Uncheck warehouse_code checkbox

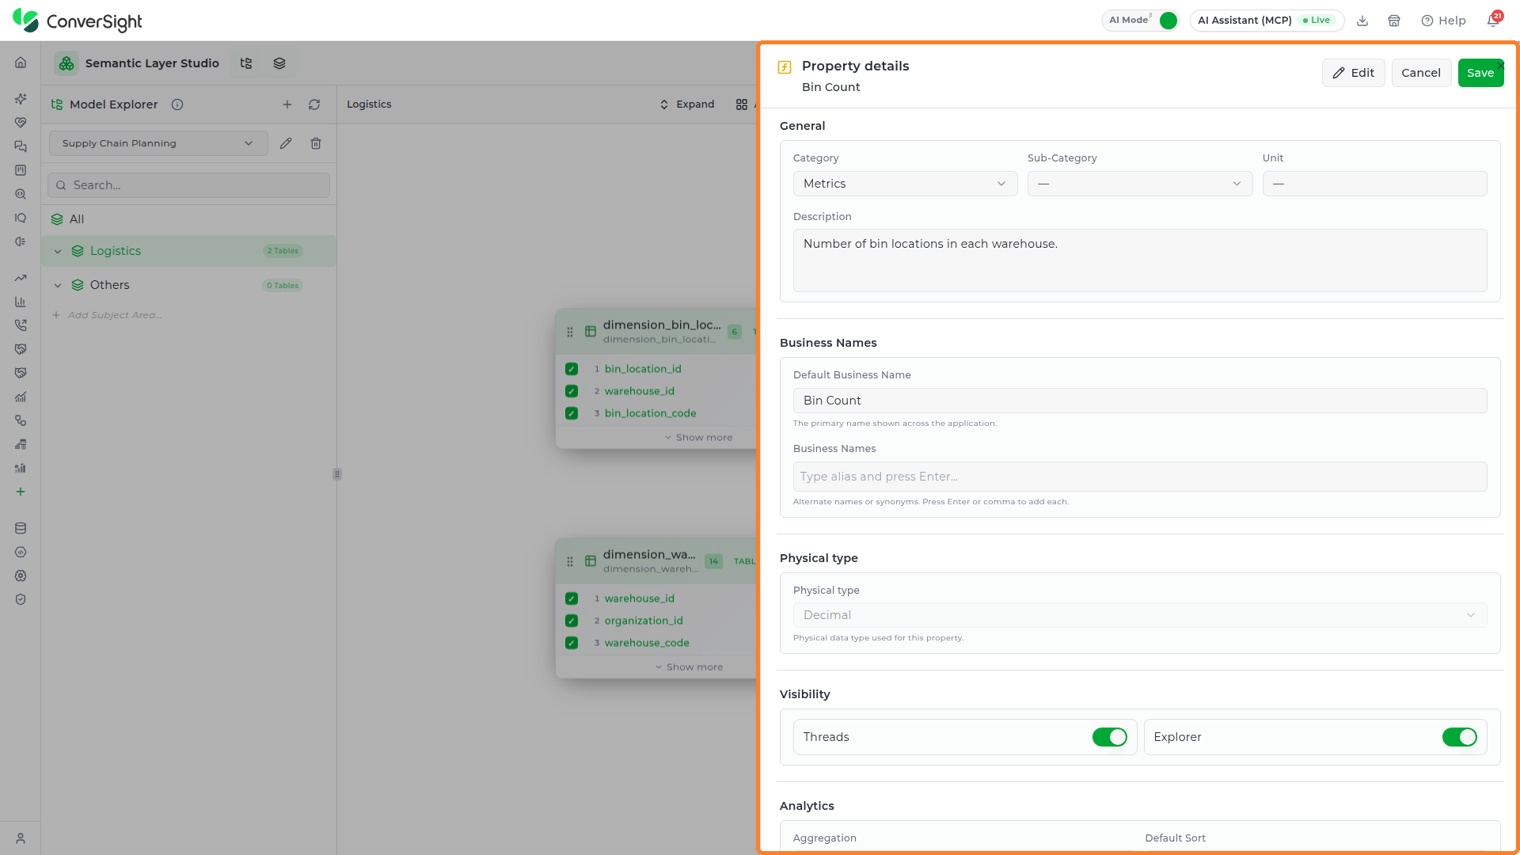pos(572,643)
